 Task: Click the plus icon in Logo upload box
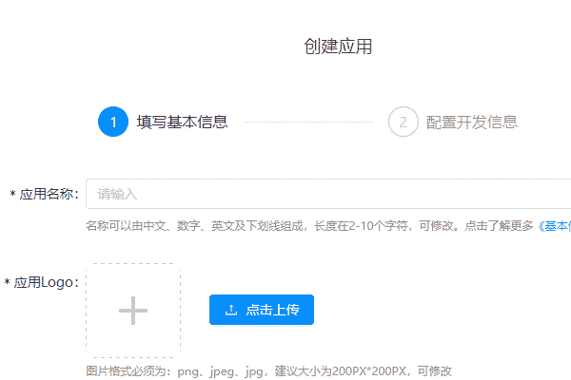[x=133, y=311]
